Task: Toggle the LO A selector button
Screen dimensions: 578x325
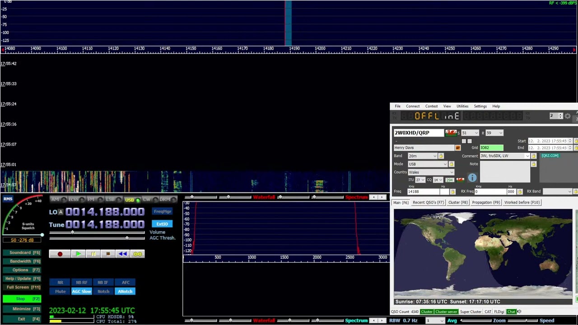Action: click(61, 212)
